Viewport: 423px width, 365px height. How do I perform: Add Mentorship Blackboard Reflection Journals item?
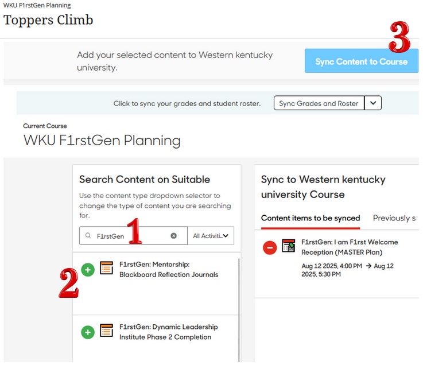88,270
